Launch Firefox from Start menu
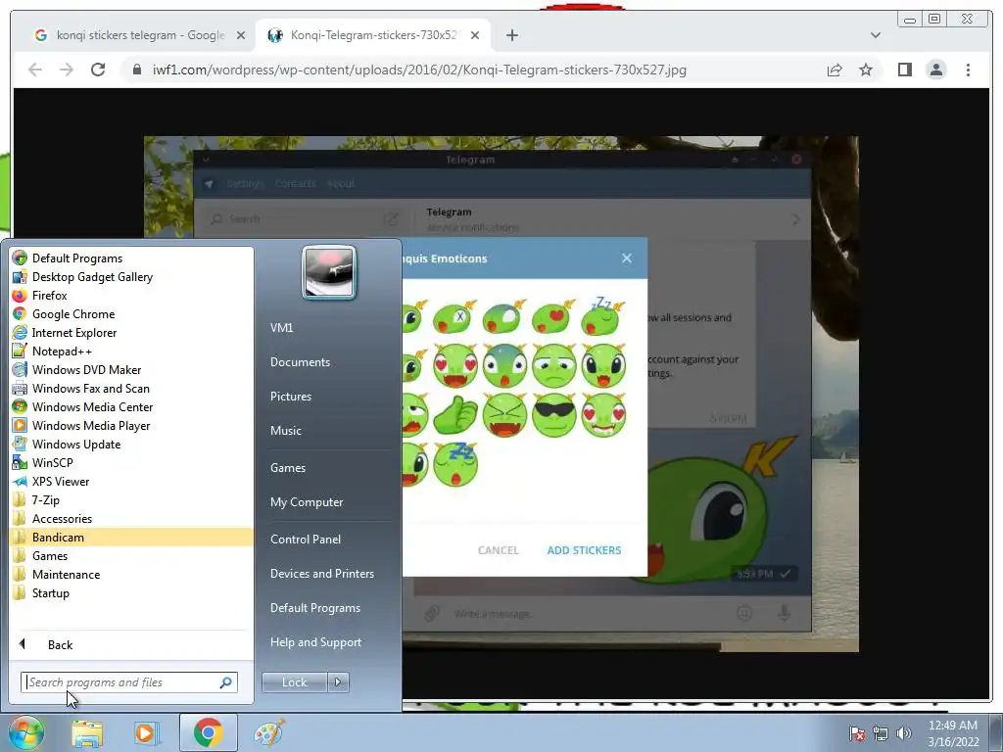The height and width of the screenshot is (752, 1003). tap(49, 296)
